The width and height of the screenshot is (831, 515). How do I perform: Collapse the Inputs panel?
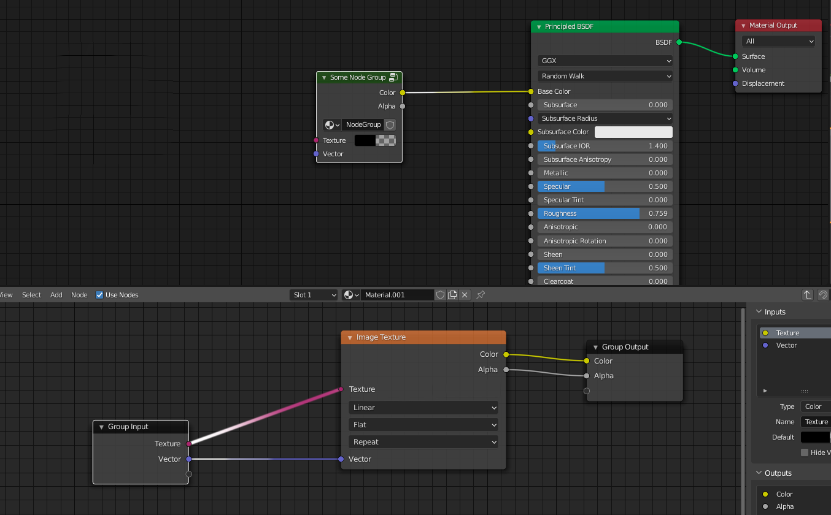pos(759,312)
